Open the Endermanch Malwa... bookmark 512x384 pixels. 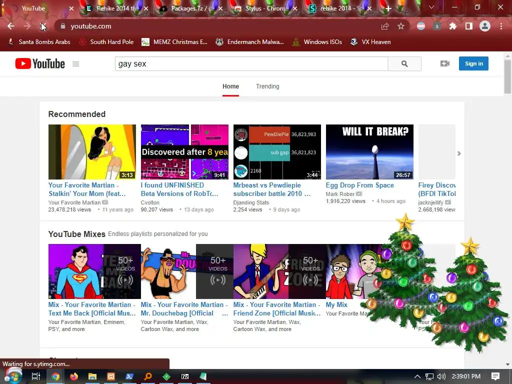pyautogui.click(x=250, y=42)
